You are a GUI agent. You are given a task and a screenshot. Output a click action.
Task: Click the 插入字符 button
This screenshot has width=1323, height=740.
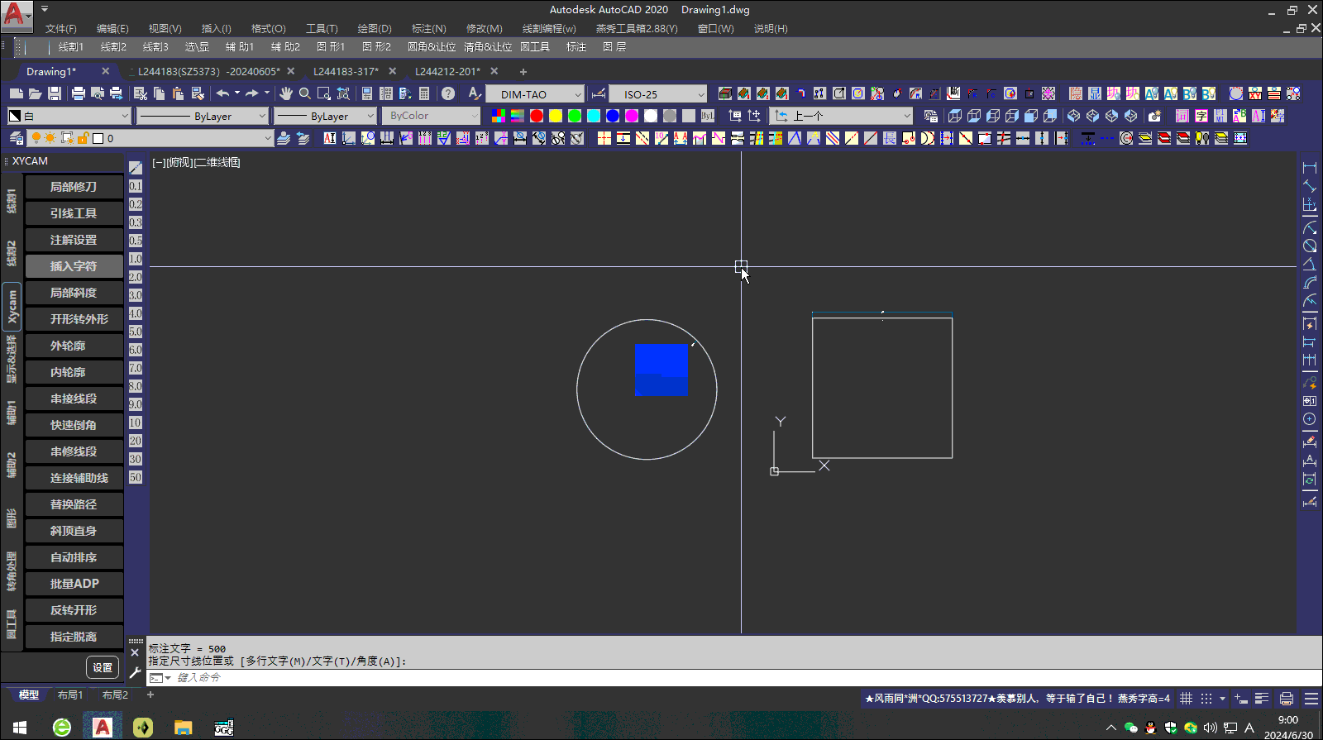point(74,266)
